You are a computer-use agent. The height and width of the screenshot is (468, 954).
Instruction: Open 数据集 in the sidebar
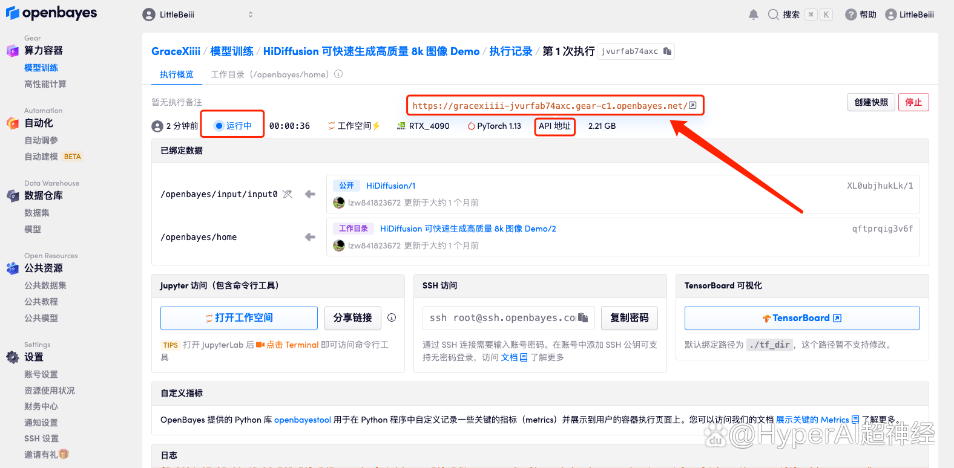[37, 213]
